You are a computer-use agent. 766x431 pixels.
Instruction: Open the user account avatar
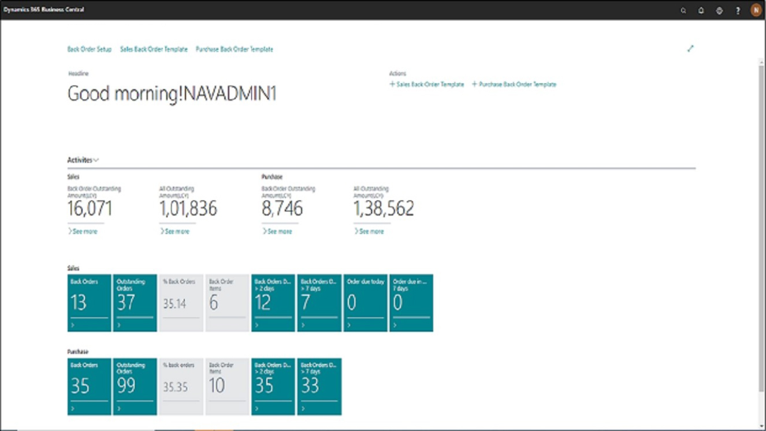click(x=756, y=10)
